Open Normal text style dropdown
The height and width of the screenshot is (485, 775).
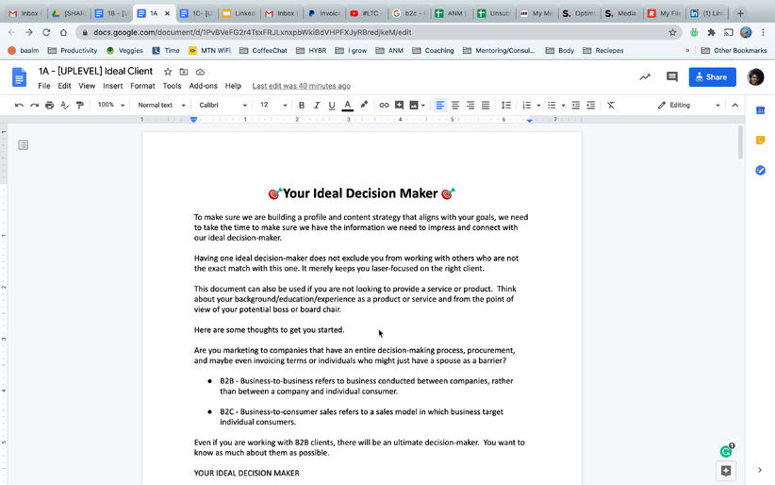pyautogui.click(x=161, y=105)
